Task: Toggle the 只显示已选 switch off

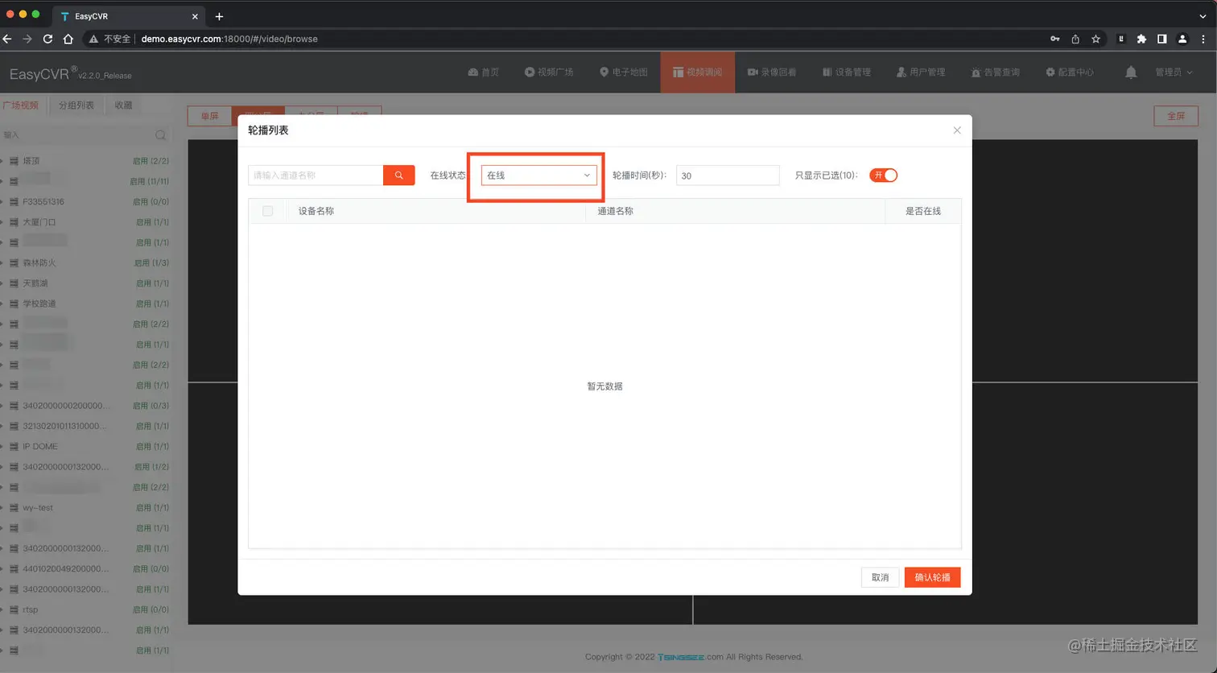Action: click(883, 175)
